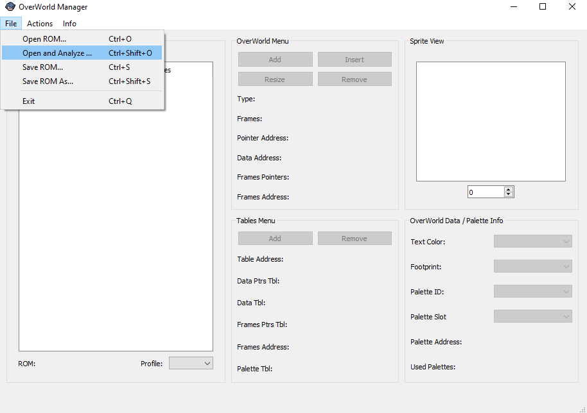
Task: Click the Sprite View frame number field
Action: tap(486, 192)
